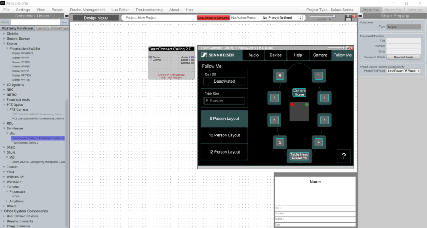
Task: Toggle the Follow Me Deactivated switch
Action: [224, 81]
